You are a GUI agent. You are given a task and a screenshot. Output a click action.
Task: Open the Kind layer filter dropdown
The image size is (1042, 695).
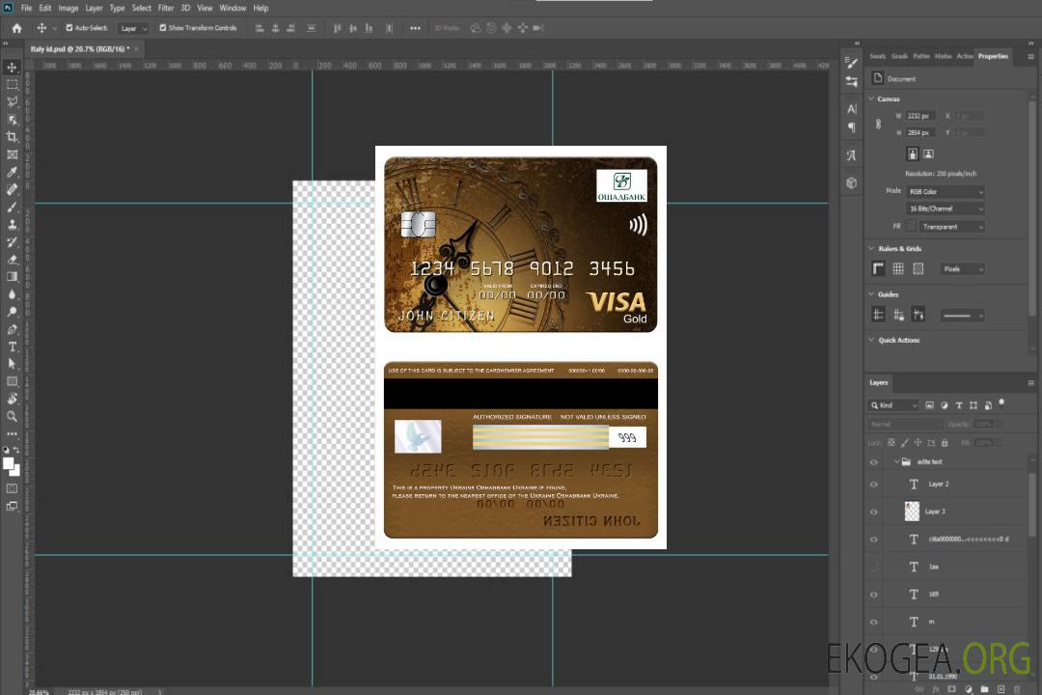(893, 405)
